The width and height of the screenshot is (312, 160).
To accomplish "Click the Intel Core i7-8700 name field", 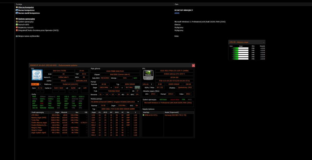I will 59,71.
